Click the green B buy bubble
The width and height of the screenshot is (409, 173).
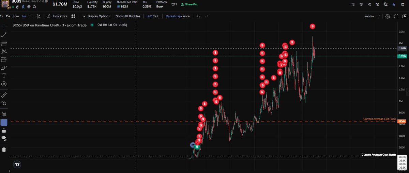pos(197,147)
